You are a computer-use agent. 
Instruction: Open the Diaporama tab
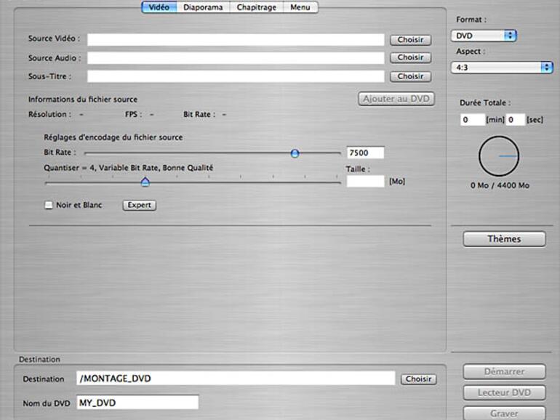coord(203,7)
